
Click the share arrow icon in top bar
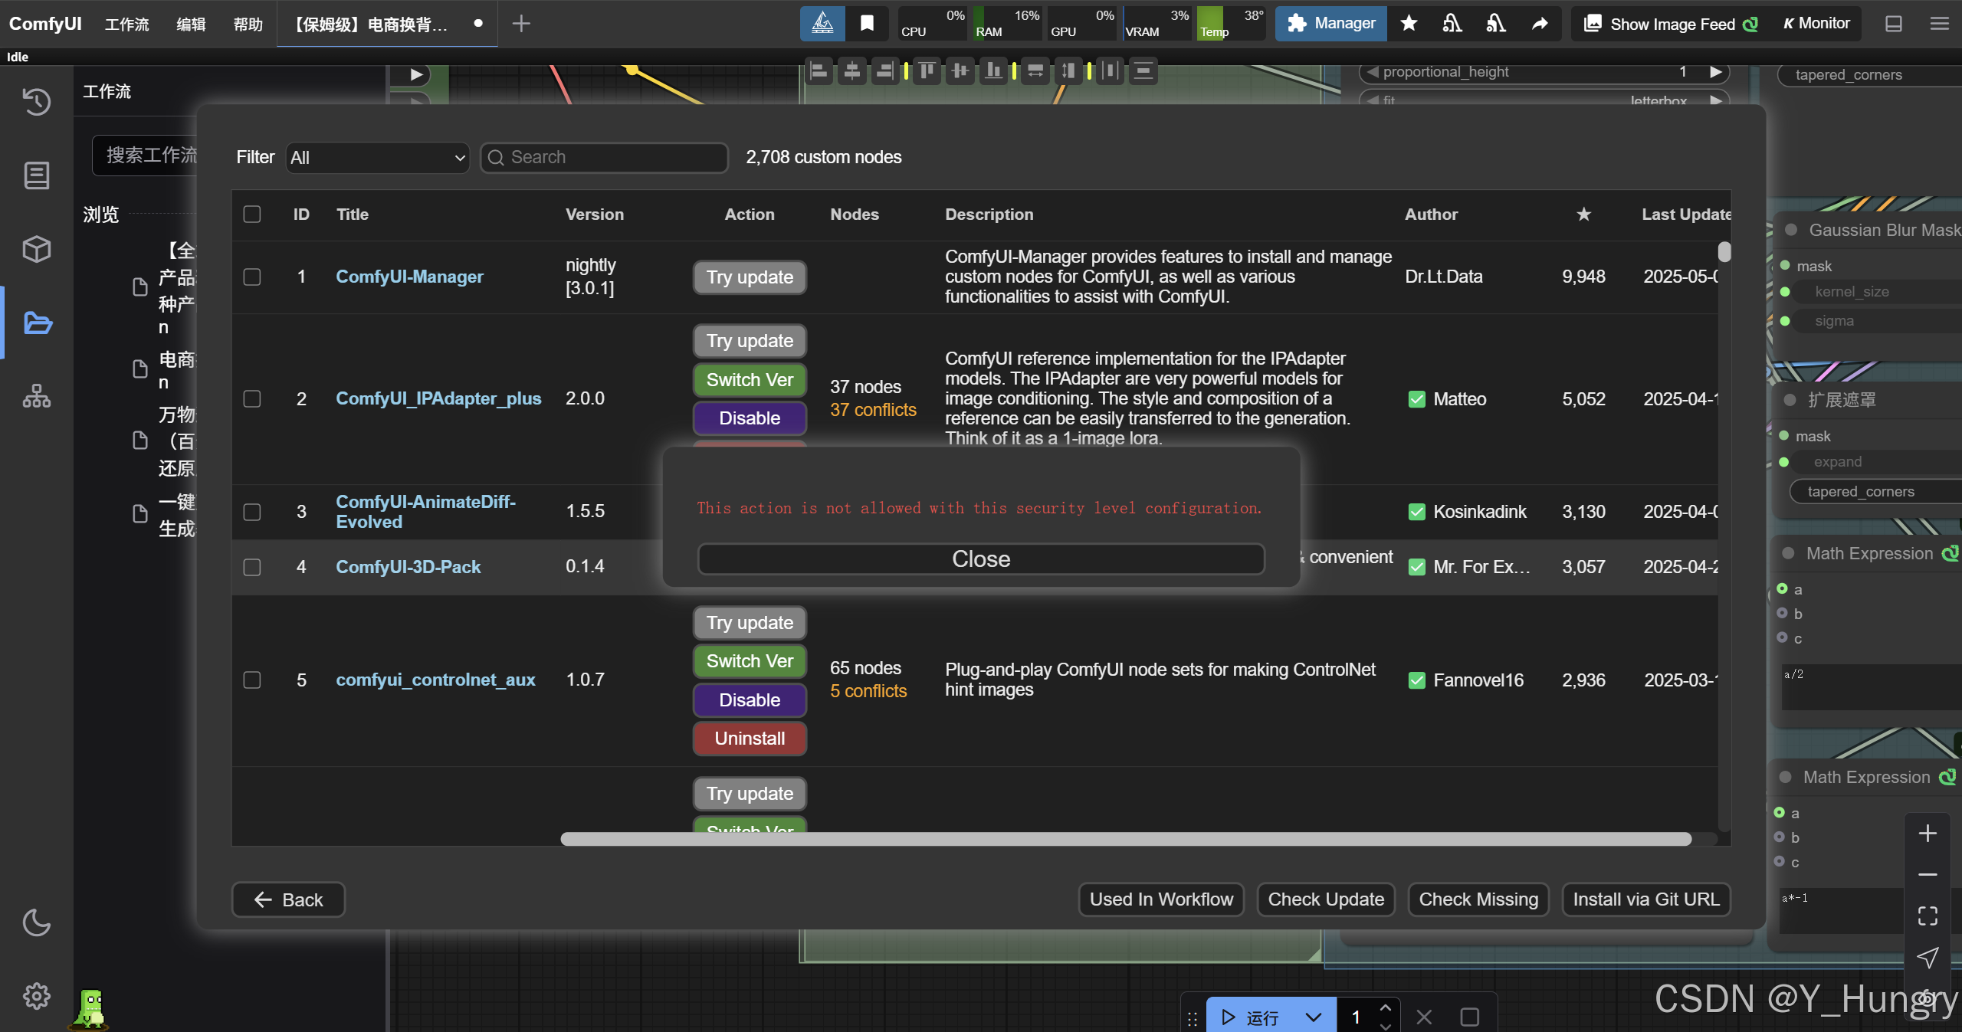click(x=1540, y=24)
